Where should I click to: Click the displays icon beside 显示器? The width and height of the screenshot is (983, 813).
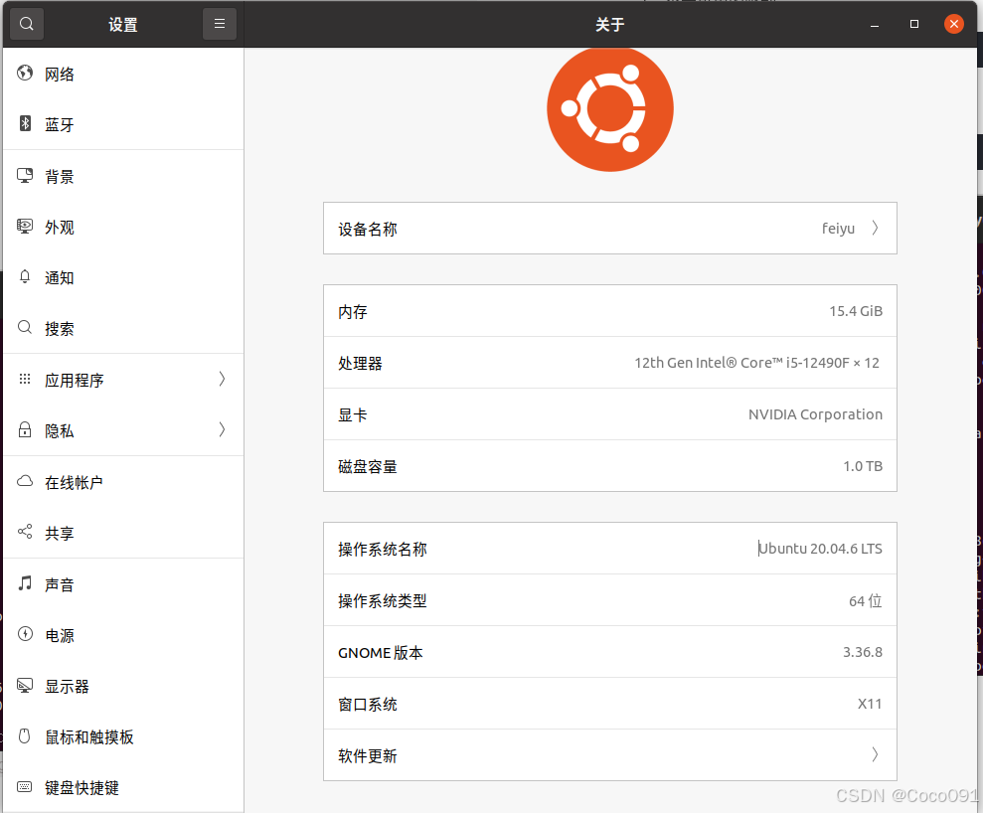(x=25, y=685)
